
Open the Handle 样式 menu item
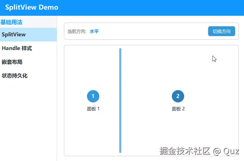[x=28, y=48]
